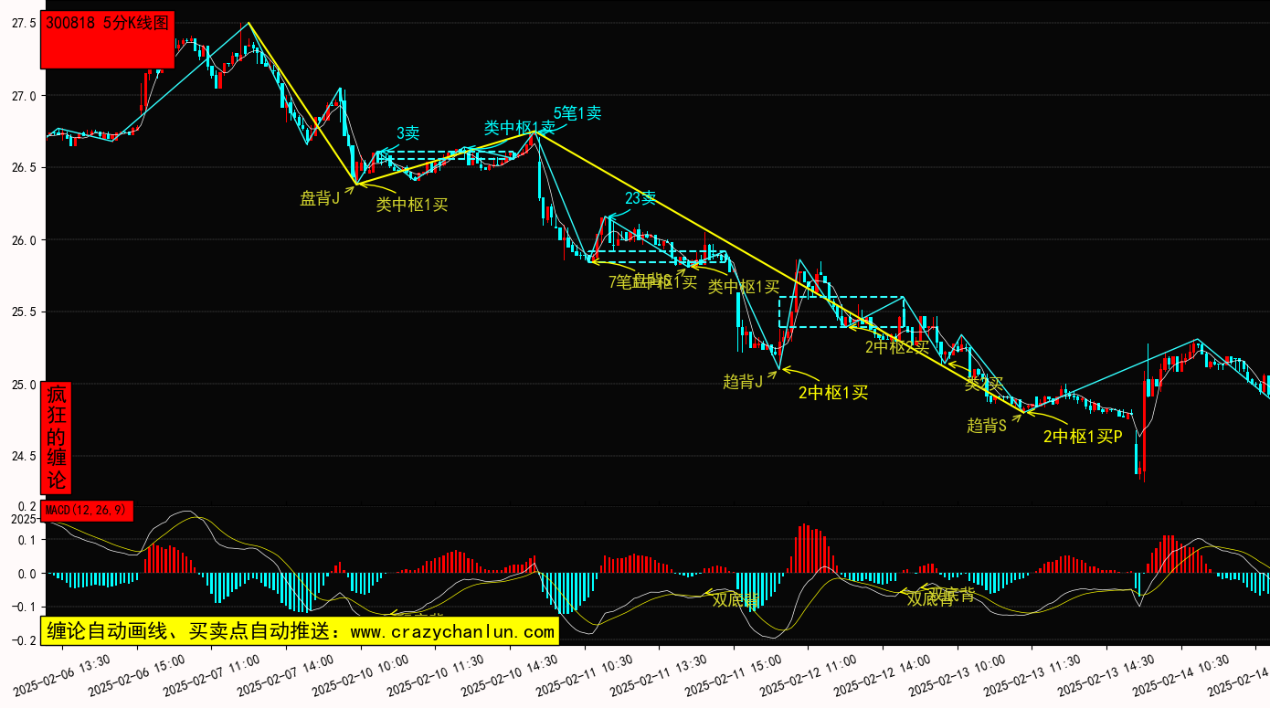Screen dimensions: 1270x708
Task: Click the 类中枢1卖 annotation label
Action: 519,128
